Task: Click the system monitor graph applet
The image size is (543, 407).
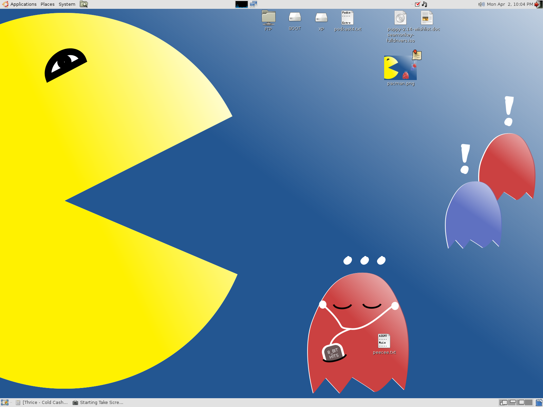Action: [241, 4]
